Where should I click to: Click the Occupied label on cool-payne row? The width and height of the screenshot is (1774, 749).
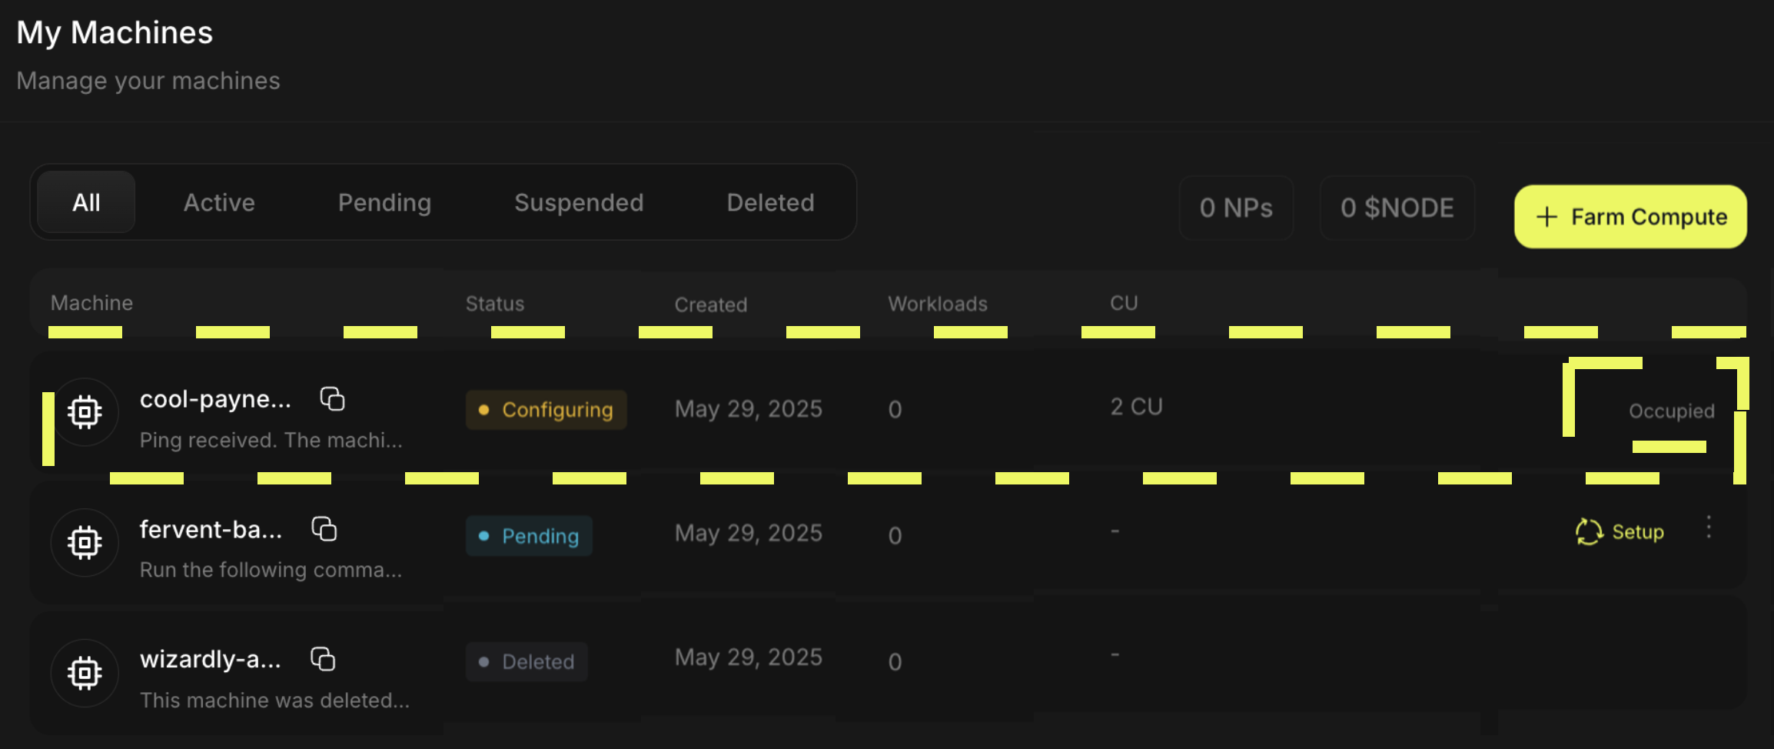(x=1671, y=411)
